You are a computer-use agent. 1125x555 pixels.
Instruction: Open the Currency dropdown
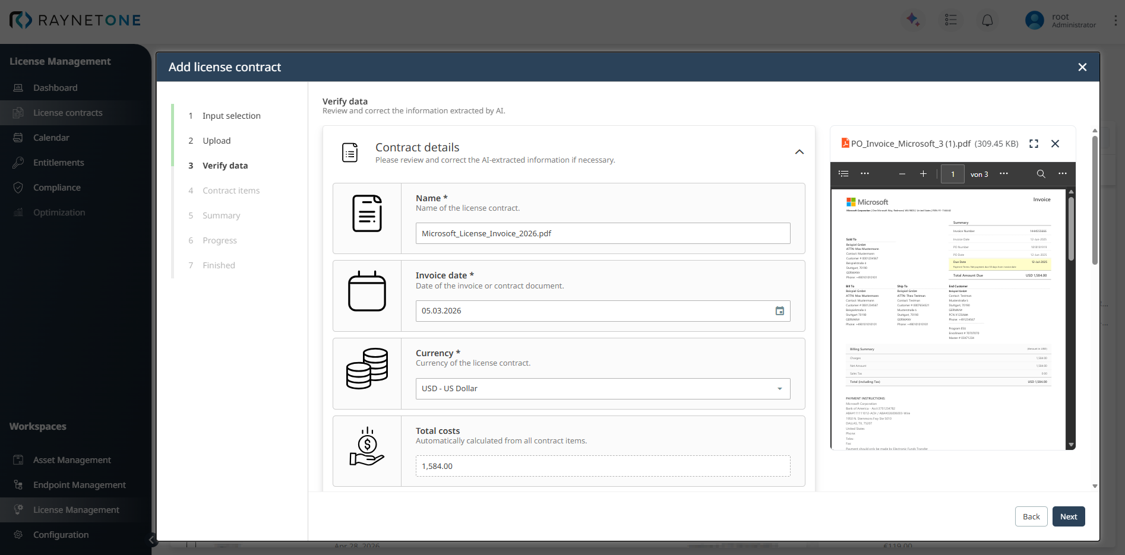pos(603,389)
